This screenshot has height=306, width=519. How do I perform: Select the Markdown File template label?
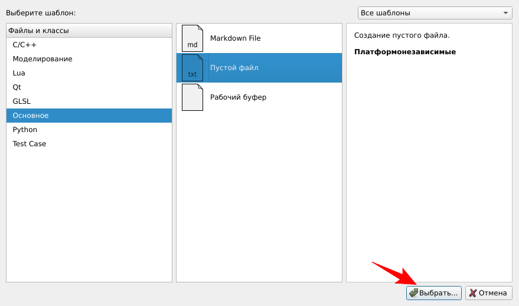[235, 38]
